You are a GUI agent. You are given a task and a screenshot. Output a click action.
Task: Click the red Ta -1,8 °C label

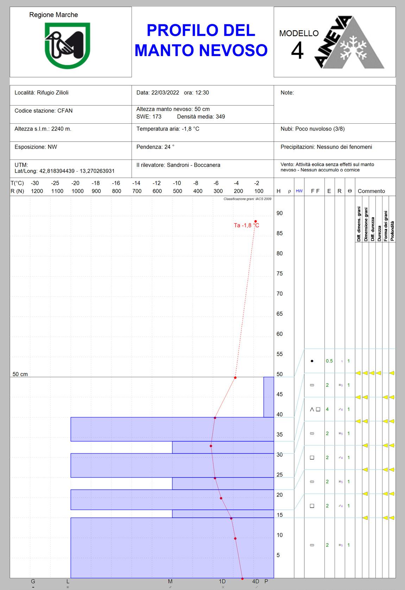[x=246, y=225]
